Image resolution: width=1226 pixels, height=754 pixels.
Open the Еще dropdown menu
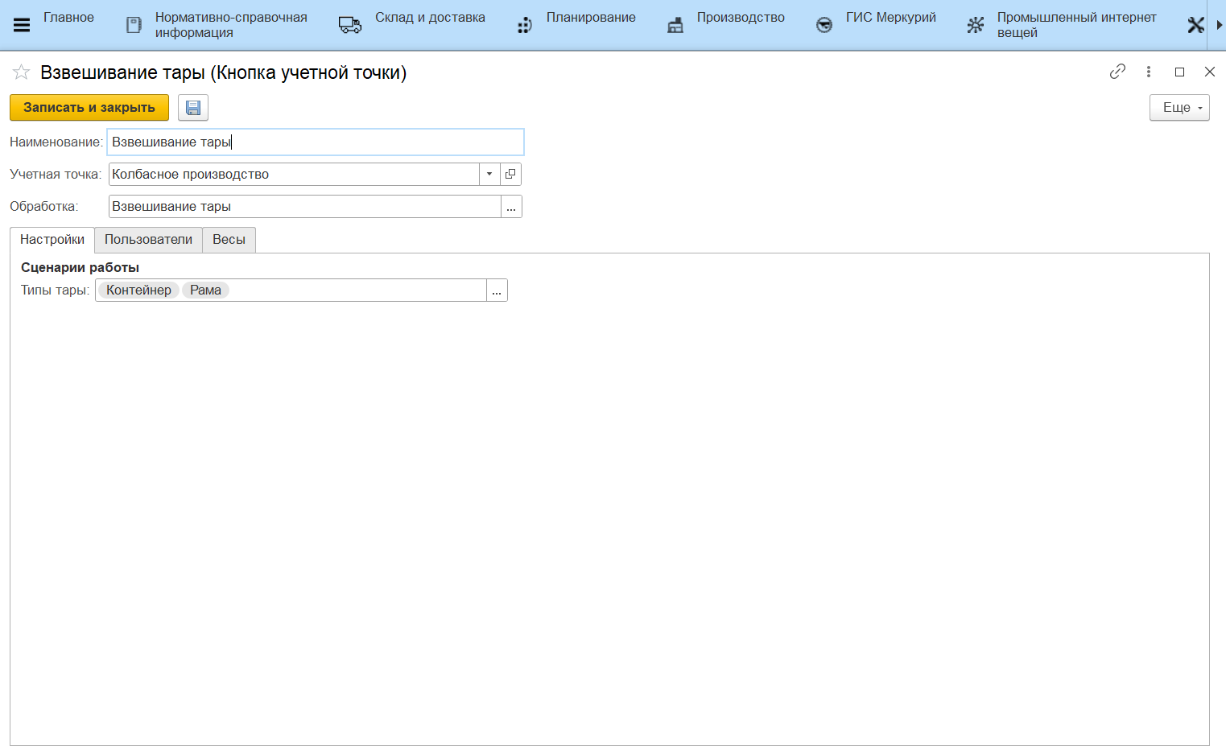[x=1179, y=108]
